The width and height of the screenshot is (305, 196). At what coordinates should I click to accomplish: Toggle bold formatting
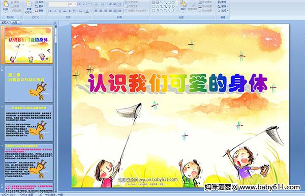click(x=50, y=11)
